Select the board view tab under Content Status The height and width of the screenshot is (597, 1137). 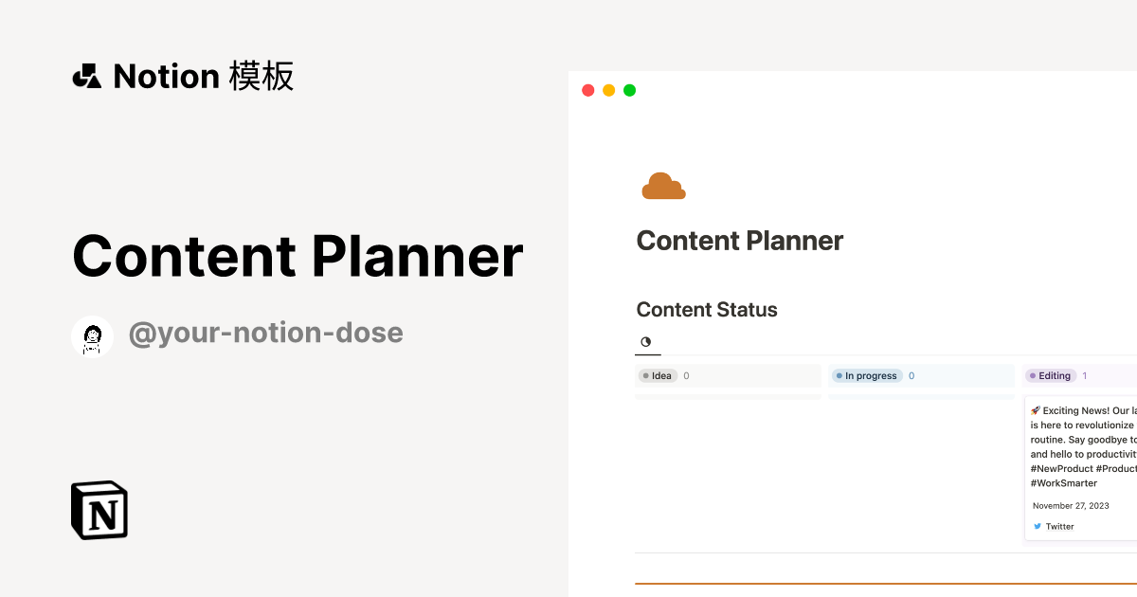(x=647, y=342)
